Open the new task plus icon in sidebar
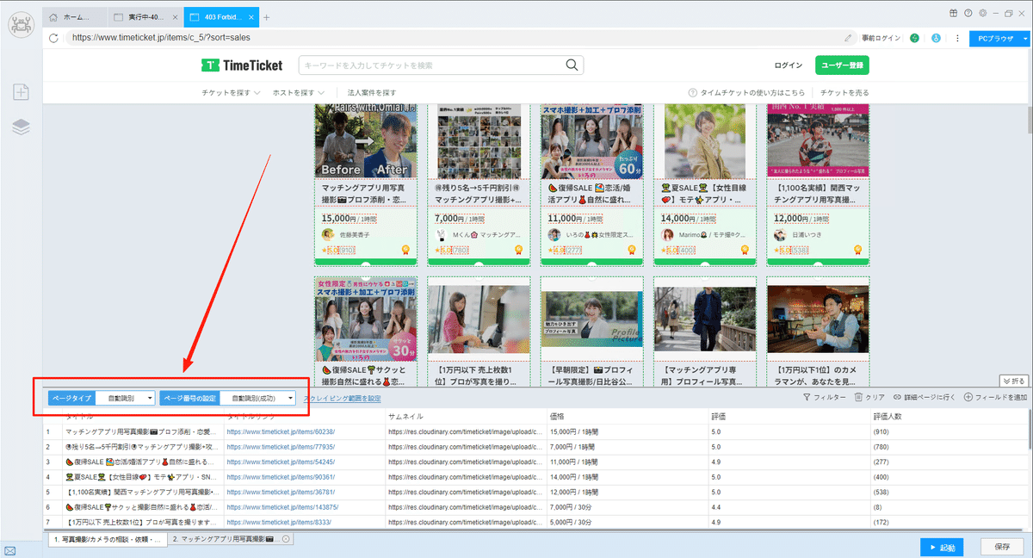Image resolution: width=1033 pixels, height=558 pixels. [x=22, y=92]
